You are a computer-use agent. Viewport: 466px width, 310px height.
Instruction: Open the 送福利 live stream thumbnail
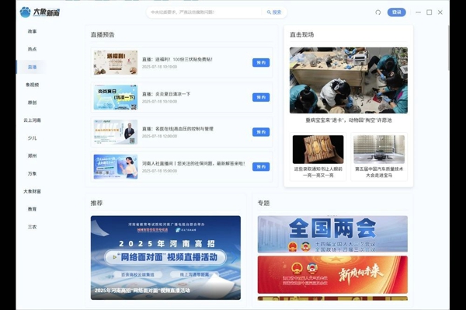pyautogui.click(x=116, y=62)
